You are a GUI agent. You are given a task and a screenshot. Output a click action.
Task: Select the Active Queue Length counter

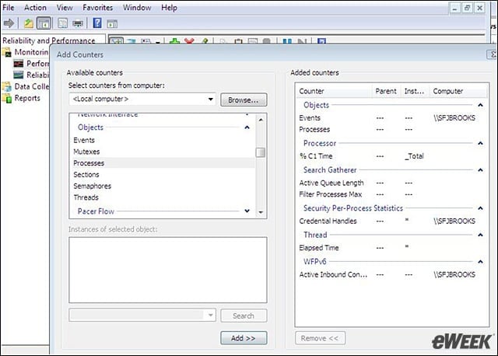tap(391, 183)
